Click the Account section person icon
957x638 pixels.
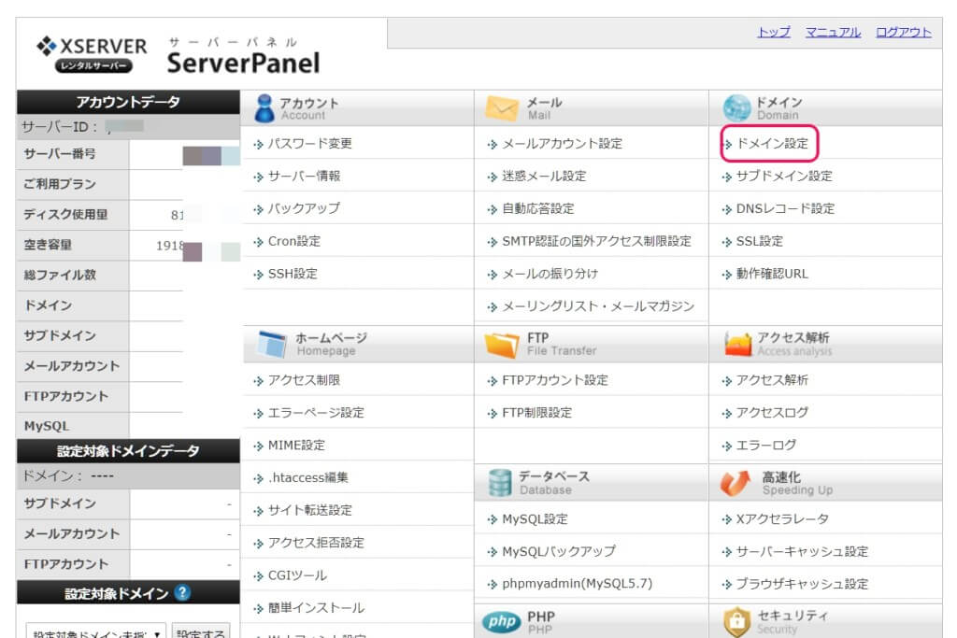(x=264, y=108)
